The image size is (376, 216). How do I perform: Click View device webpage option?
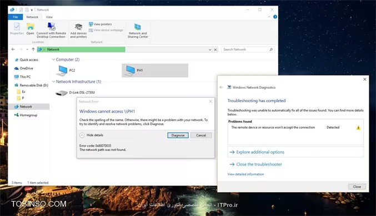pyautogui.click(x=106, y=30)
